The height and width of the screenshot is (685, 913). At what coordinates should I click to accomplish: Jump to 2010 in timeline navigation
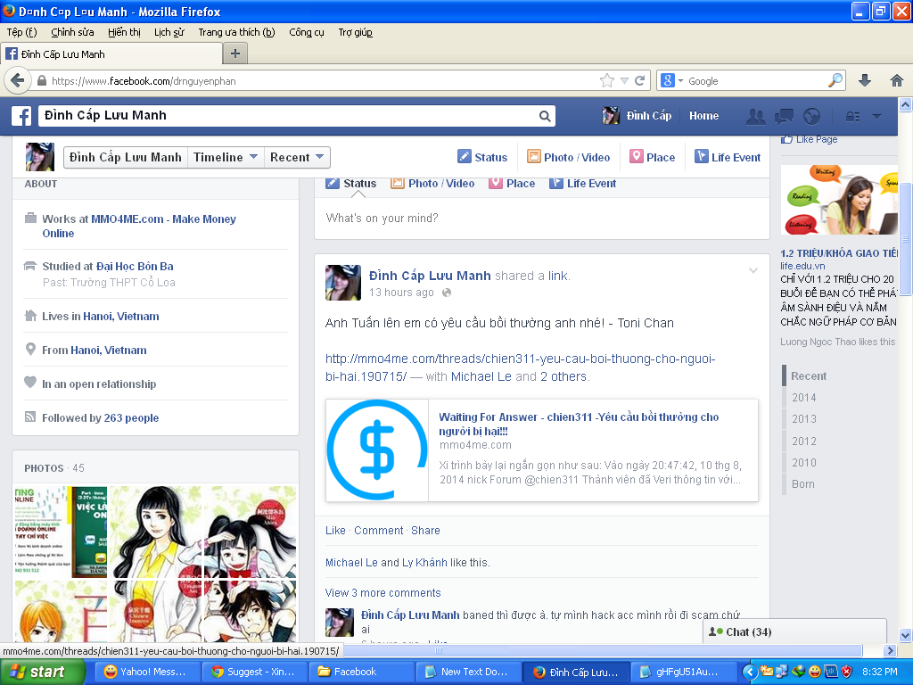[803, 463]
